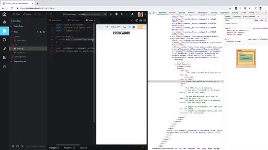Open the bottom Tests panel
This screenshot has height=150, width=268.
tap(83, 148)
